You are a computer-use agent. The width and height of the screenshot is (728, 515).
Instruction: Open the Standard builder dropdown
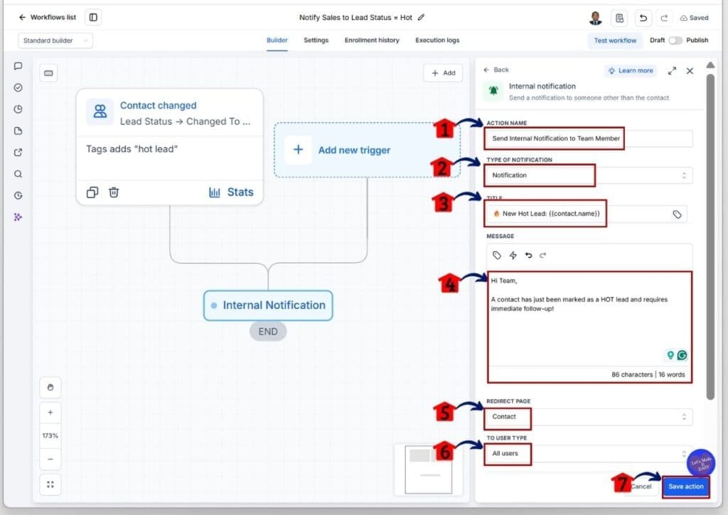(55, 40)
